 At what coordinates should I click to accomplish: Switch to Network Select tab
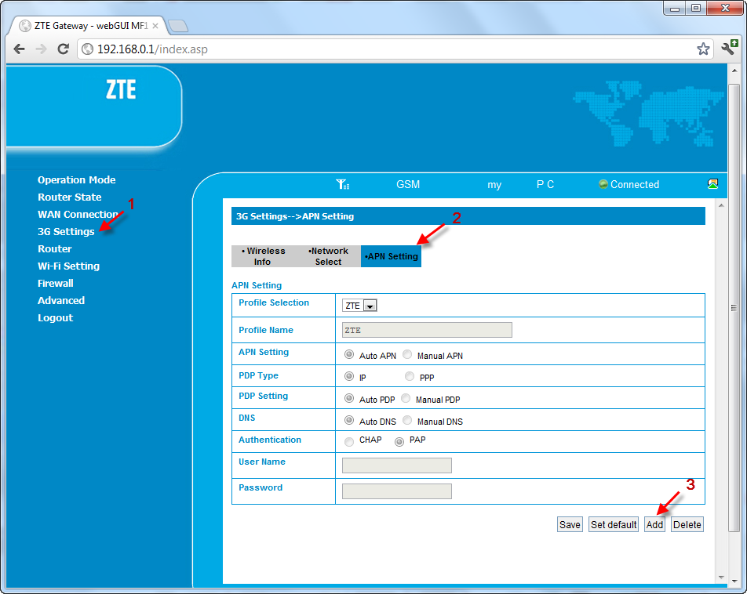click(x=328, y=256)
